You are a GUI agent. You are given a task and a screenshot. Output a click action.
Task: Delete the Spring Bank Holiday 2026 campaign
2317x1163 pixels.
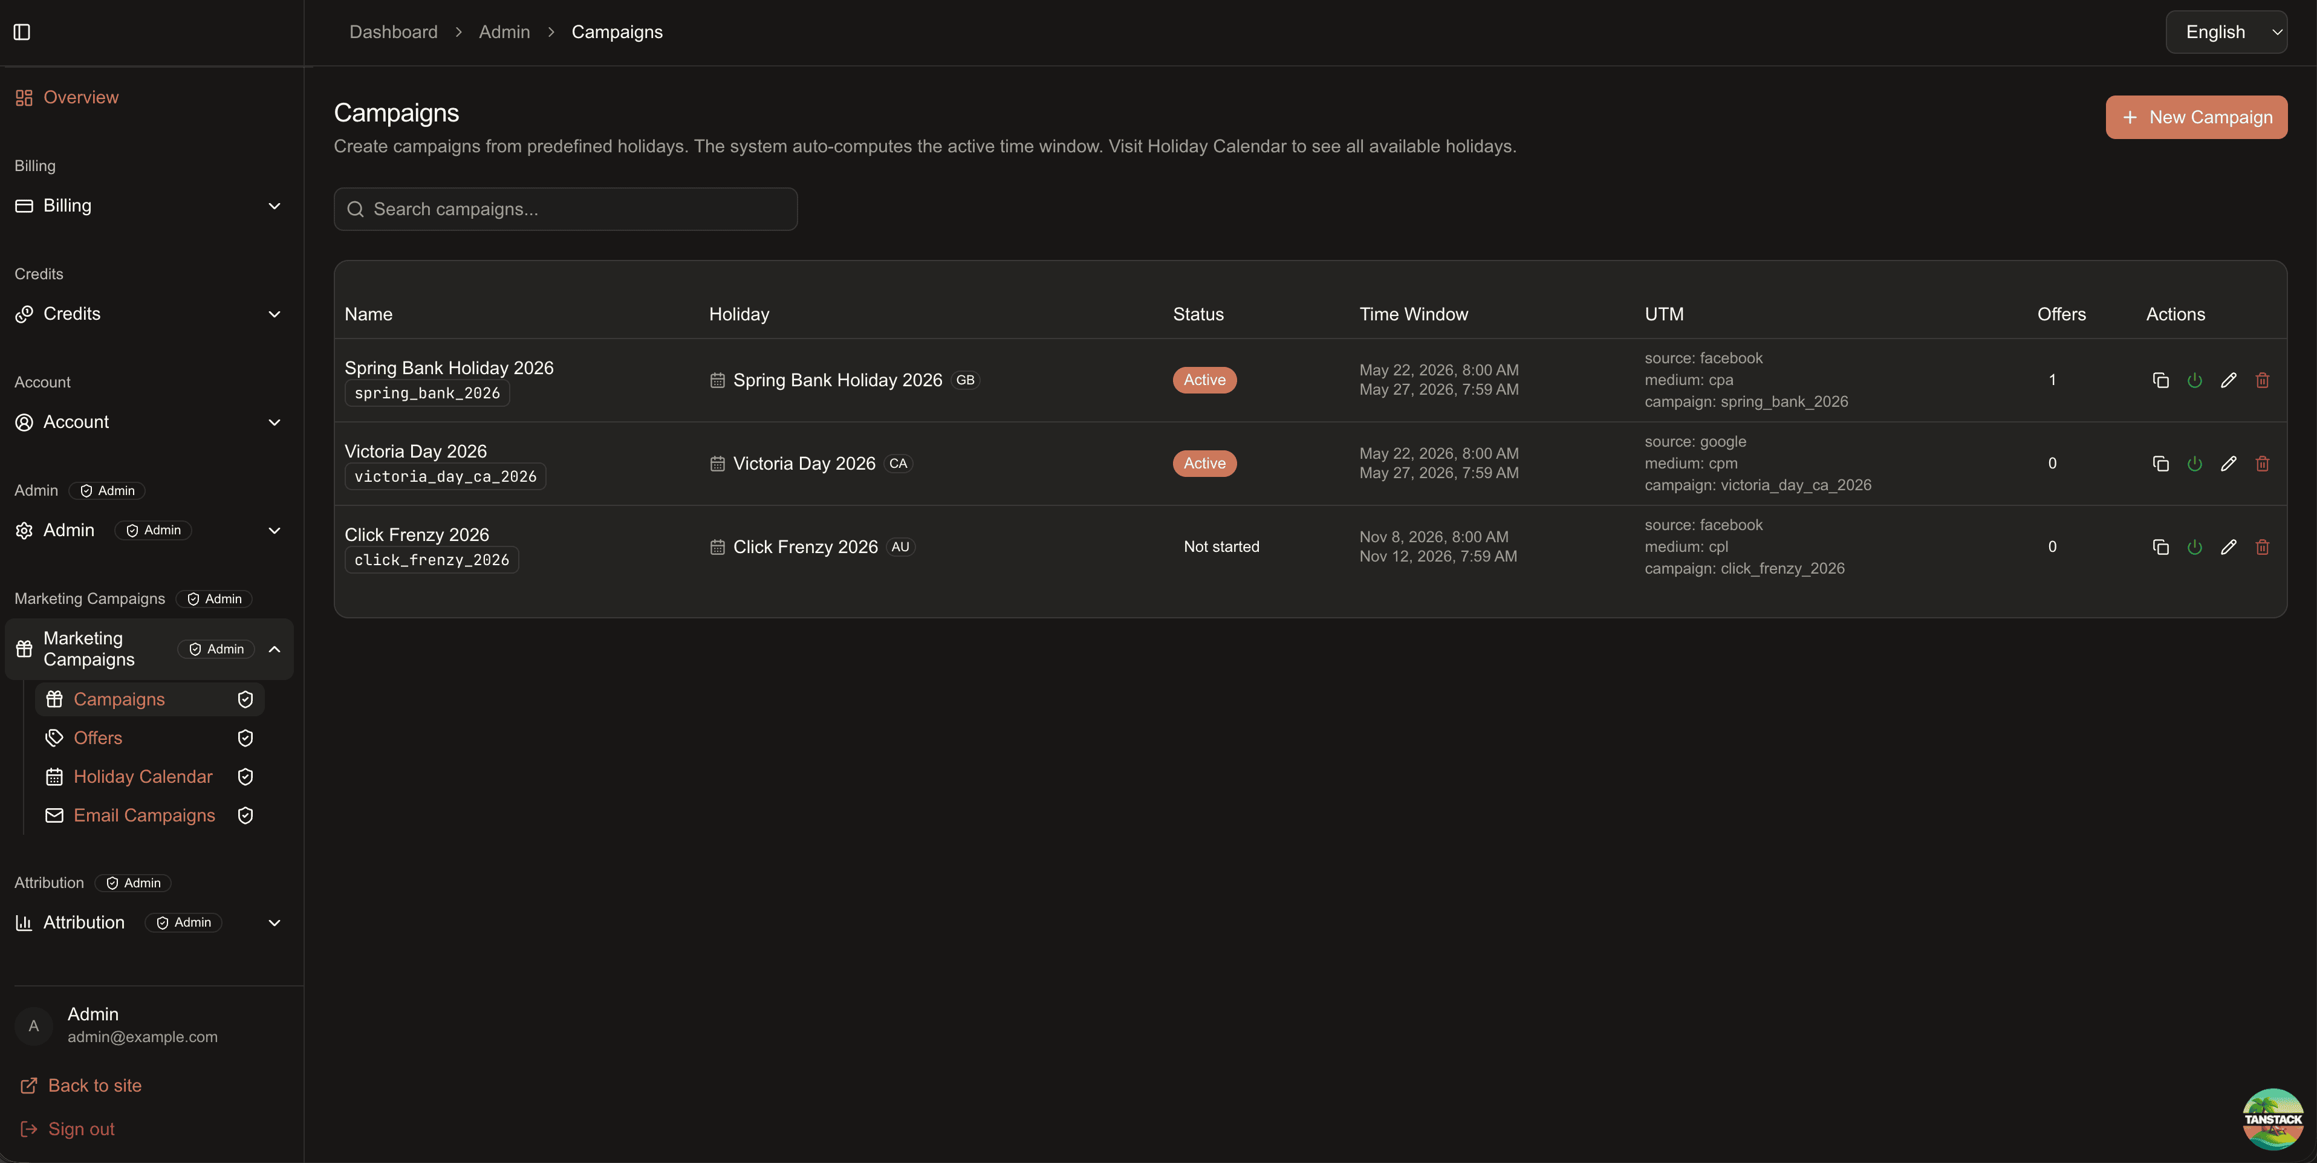(x=2262, y=380)
